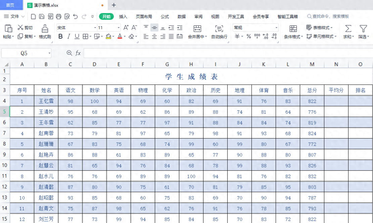Expand the Name Box dropdown arrow

coord(49,53)
